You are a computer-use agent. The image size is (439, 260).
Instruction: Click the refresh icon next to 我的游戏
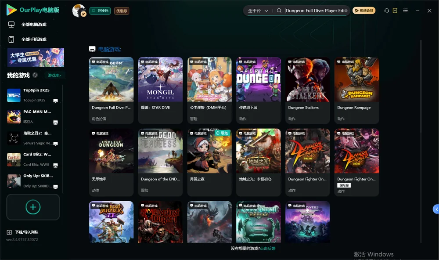[35, 75]
